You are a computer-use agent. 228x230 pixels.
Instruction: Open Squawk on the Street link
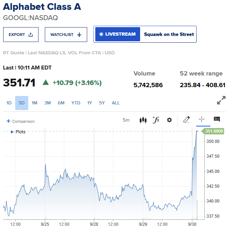click(169, 34)
